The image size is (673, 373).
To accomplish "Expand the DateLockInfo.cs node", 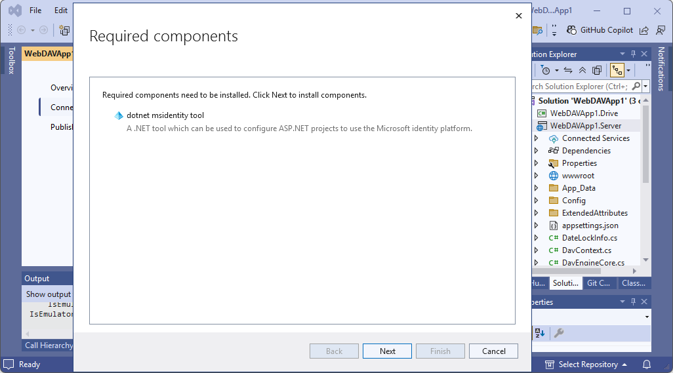I will click(x=536, y=237).
